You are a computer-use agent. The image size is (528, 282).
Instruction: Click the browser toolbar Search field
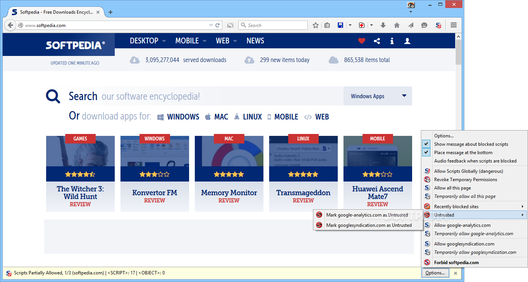[273, 25]
